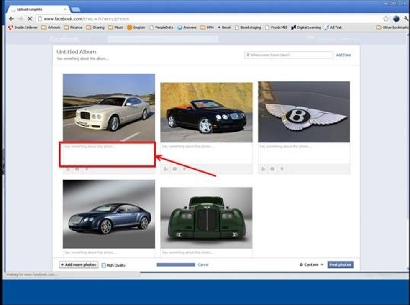Select the green vintage Bentley thumbnail
410x305 pixels.
point(207,218)
